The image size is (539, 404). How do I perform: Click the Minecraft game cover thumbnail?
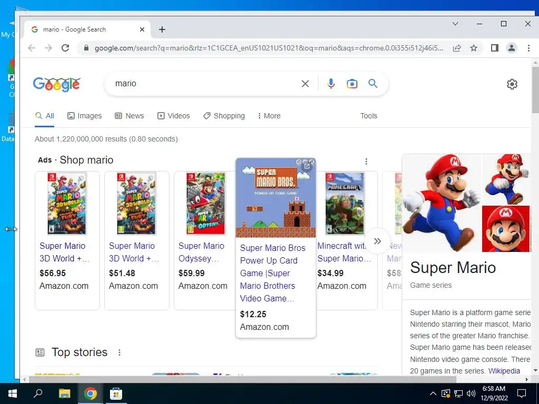344,204
